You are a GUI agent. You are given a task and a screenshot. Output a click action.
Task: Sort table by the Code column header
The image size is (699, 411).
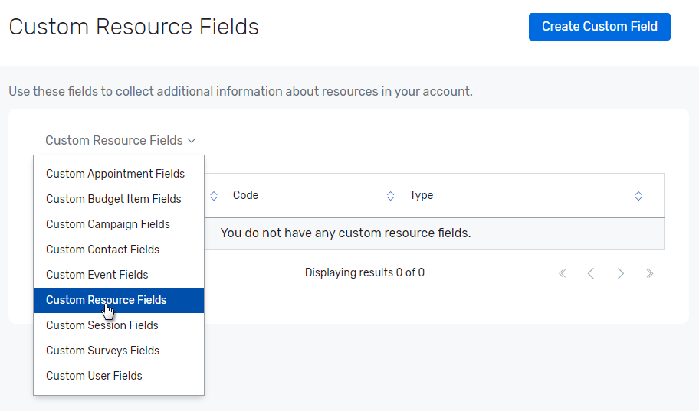tap(245, 195)
